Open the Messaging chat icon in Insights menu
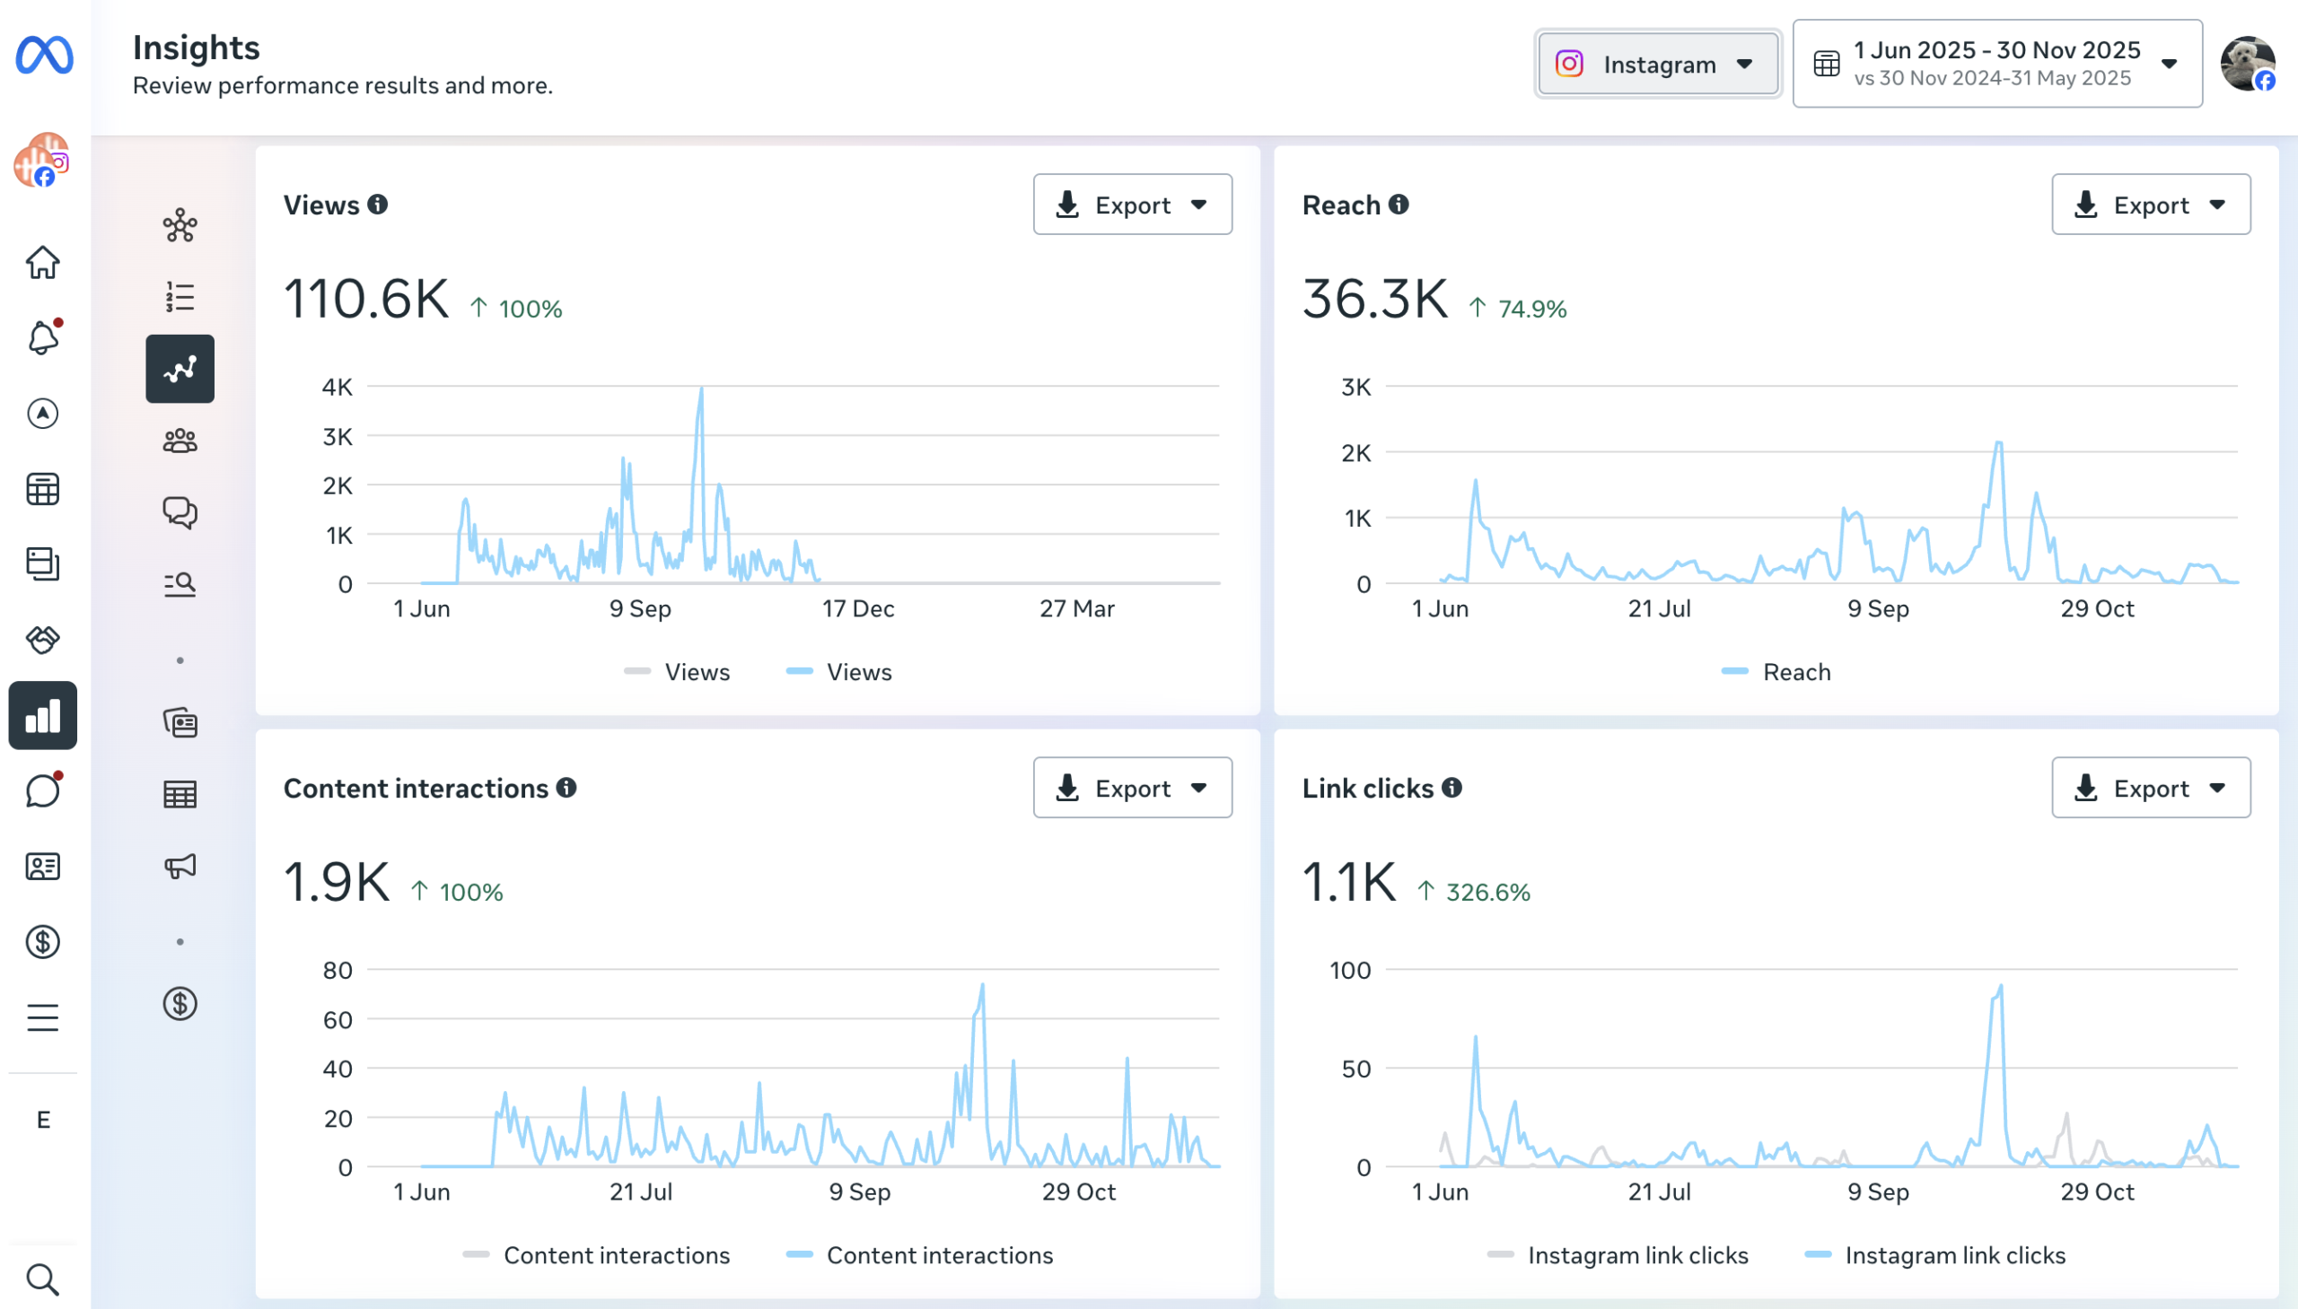The image size is (2298, 1309). pos(180,512)
